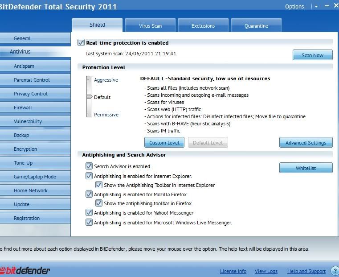Toggle Antiphishing for Yahoo! Messenger checkbox
The width and height of the screenshot is (339, 277).
coord(89,212)
